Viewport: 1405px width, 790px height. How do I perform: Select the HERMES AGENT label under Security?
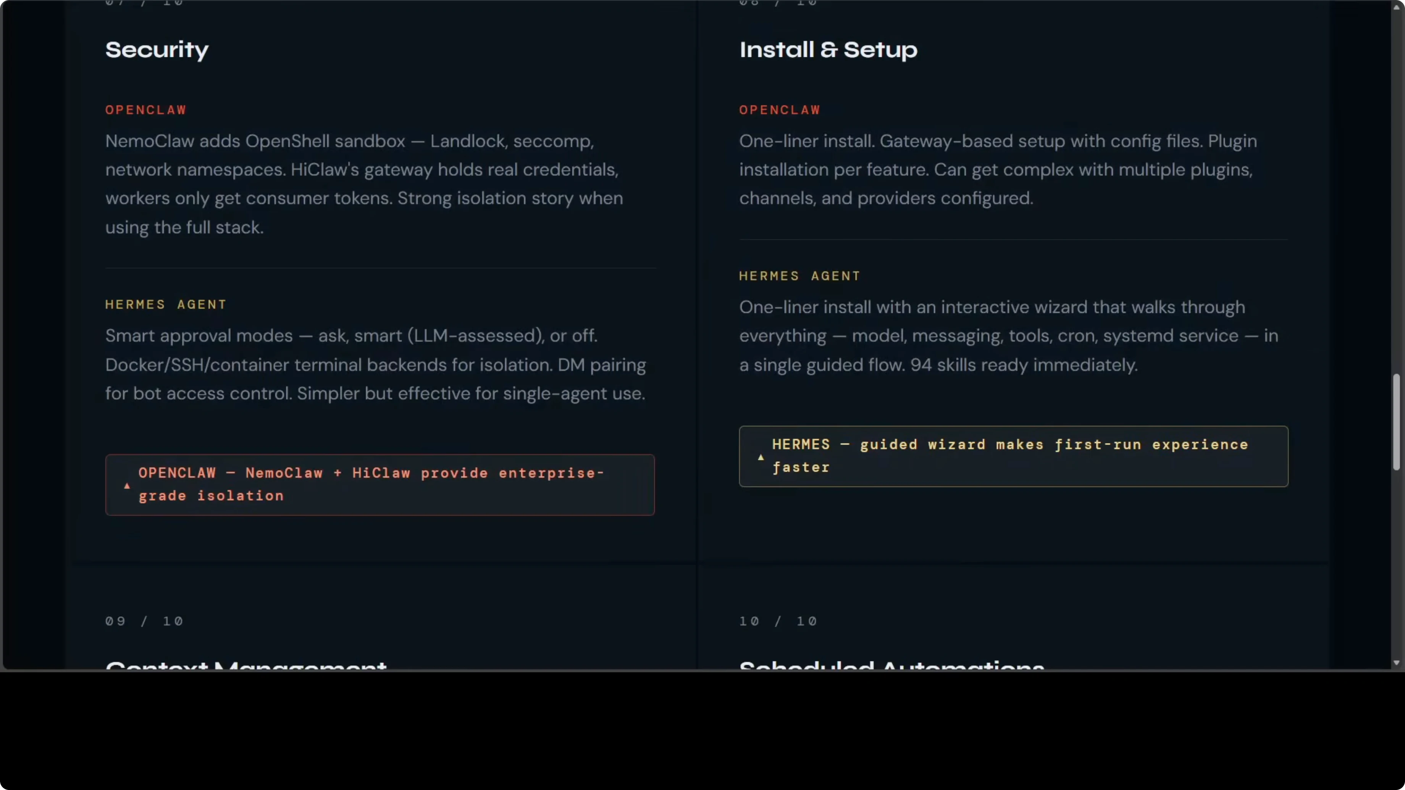point(166,305)
